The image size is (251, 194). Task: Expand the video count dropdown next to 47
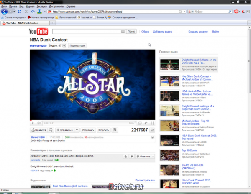pos(64,45)
